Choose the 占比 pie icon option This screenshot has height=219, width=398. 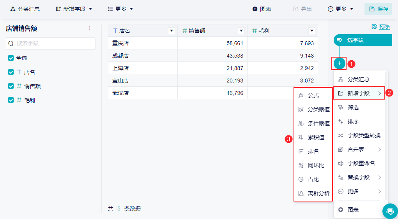[x=313, y=179]
